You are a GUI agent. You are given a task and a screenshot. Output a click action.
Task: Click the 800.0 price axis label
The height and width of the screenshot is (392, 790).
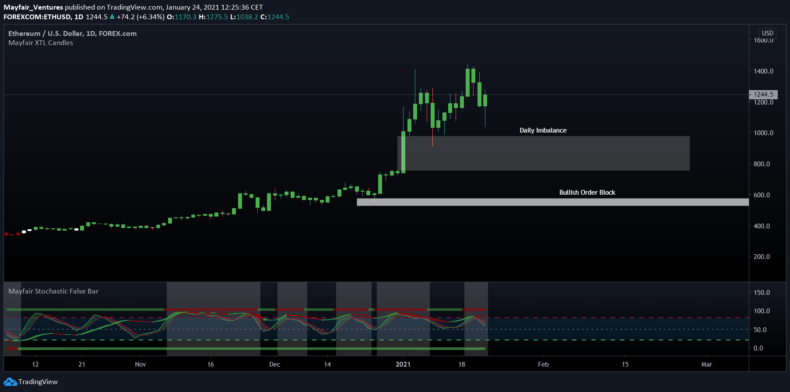pos(762,164)
